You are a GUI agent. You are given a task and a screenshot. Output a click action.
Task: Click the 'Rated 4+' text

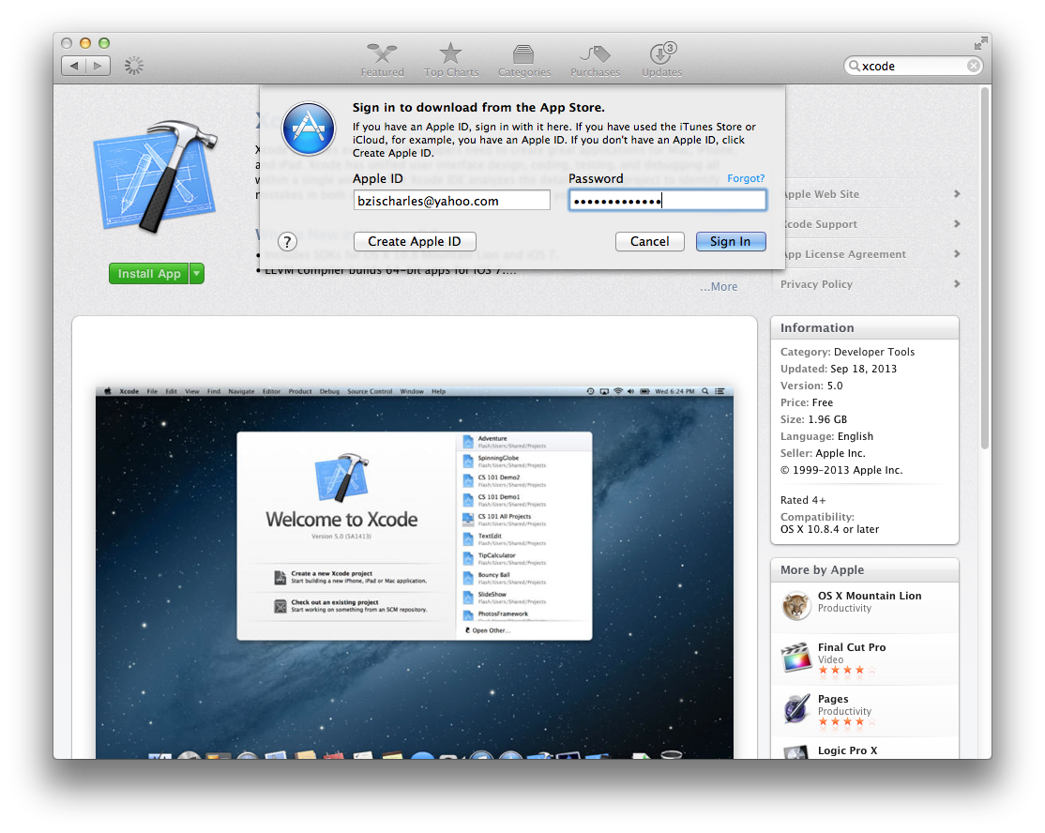803,500
